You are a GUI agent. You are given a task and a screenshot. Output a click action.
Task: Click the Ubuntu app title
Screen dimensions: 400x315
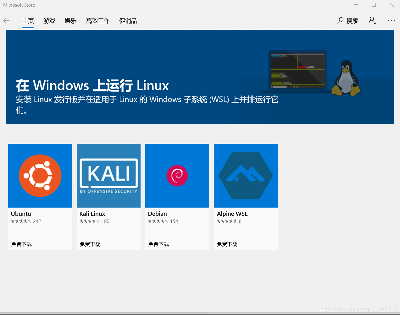[21, 214]
